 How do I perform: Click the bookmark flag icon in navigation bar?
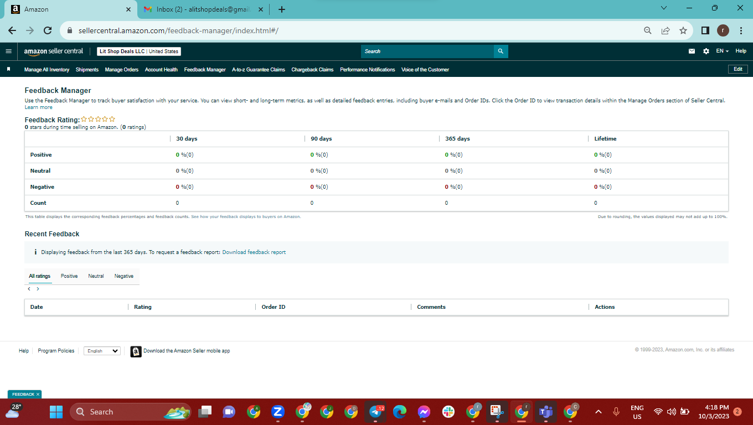(x=8, y=69)
